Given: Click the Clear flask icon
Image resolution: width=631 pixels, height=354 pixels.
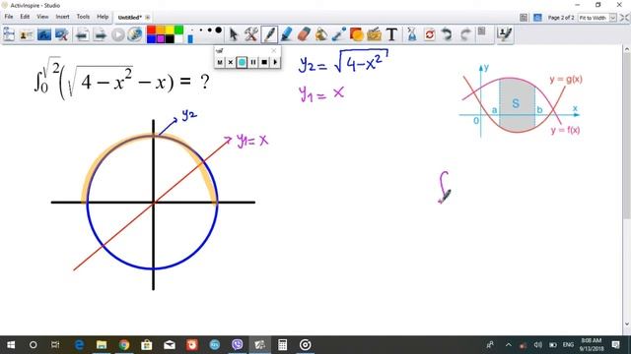Looking at the screenshot, I should (412, 35).
